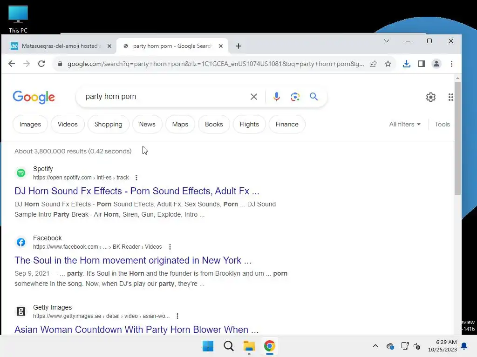Open DJ Horn Sound Fx Effects link
The image size is (477, 357).
137,191
